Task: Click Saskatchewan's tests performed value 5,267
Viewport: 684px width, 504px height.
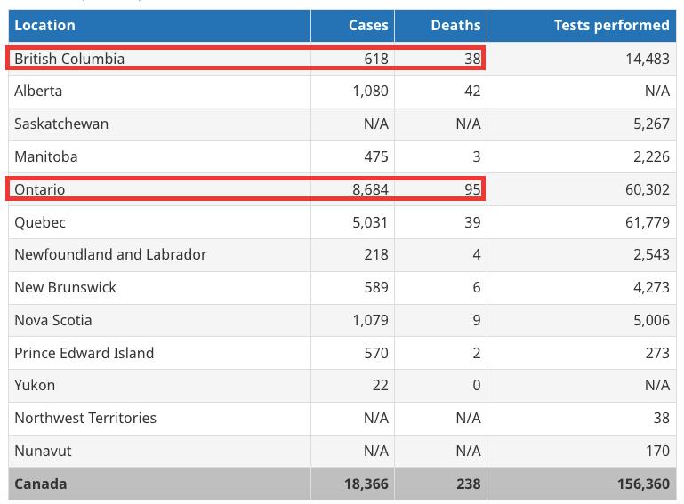Action: pos(651,124)
